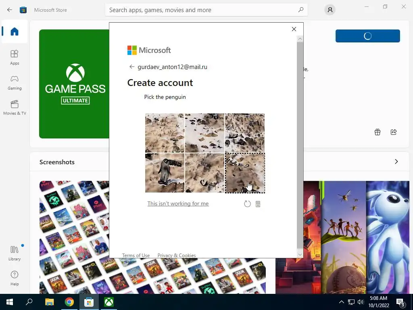Open File Explorer from taskbar
413x310 pixels.
click(x=49, y=302)
